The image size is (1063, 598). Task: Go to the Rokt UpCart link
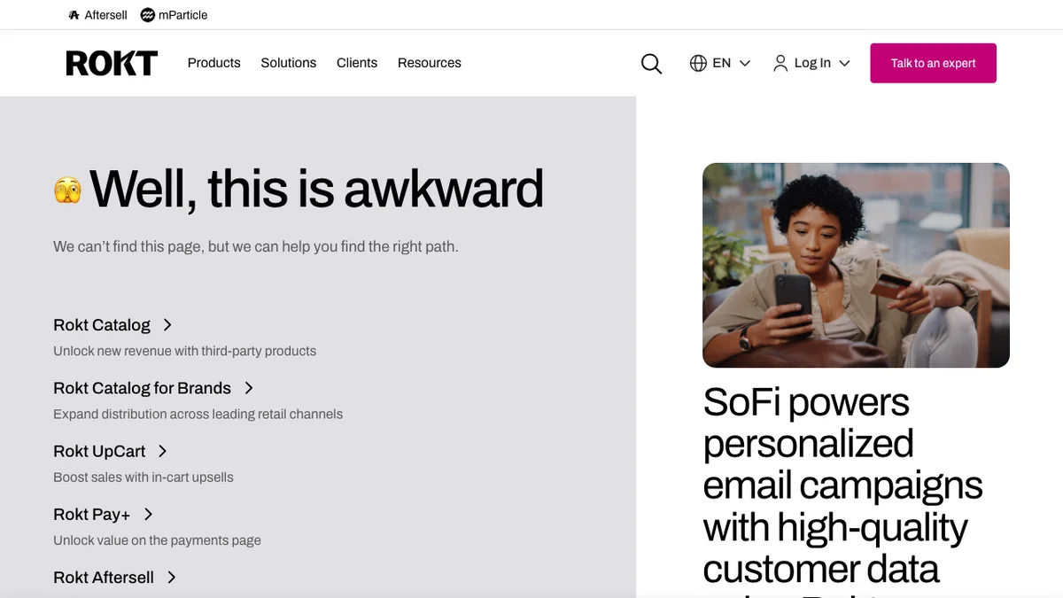(99, 451)
